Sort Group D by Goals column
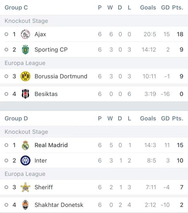The image size is (188, 213). click(x=148, y=118)
